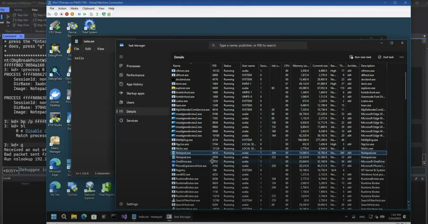Sort the details list by User name column
This screenshot has width=428, height=224.
[249, 66]
